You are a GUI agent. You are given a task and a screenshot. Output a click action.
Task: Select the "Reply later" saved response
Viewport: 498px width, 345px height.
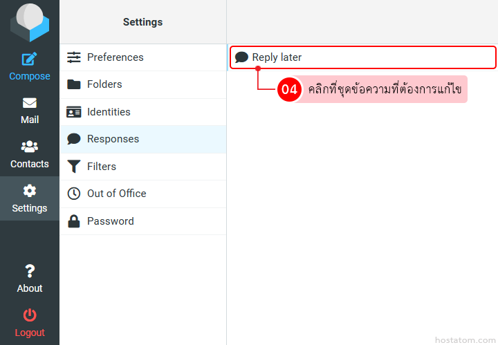[x=277, y=57]
